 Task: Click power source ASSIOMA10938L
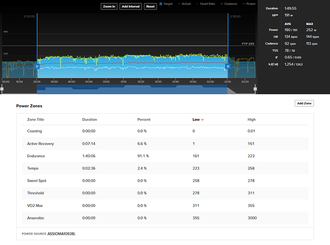point(61,234)
